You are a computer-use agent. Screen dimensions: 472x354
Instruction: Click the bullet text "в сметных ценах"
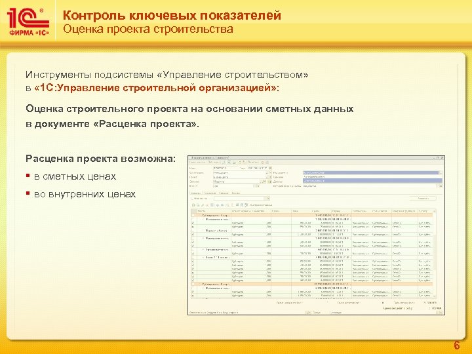(75, 176)
